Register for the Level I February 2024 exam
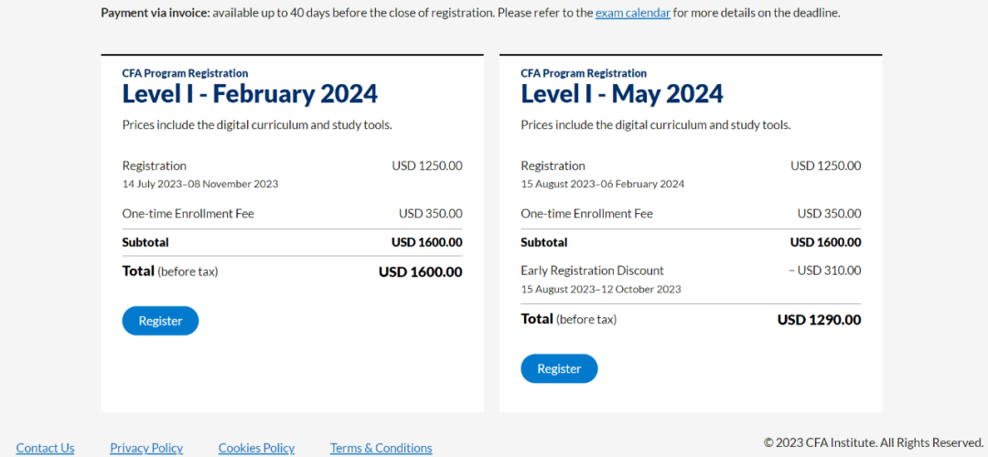This screenshot has width=988, height=457. pos(160,321)
